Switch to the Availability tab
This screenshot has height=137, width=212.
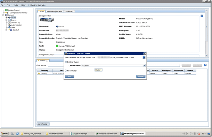[x=70, y=11]
